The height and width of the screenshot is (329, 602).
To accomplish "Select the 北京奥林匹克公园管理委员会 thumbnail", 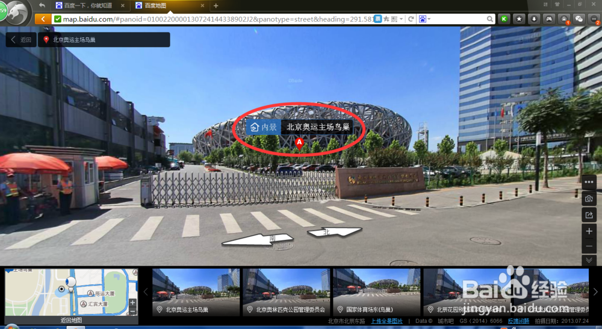I will [x=287, y=292].
